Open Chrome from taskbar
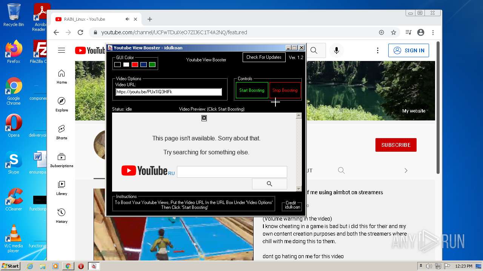The height and width of the screenshot is (271, 483). coord(68,266)
